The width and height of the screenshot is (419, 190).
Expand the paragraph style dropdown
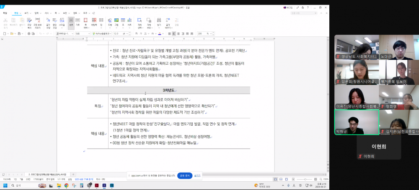tap(72, 33)
